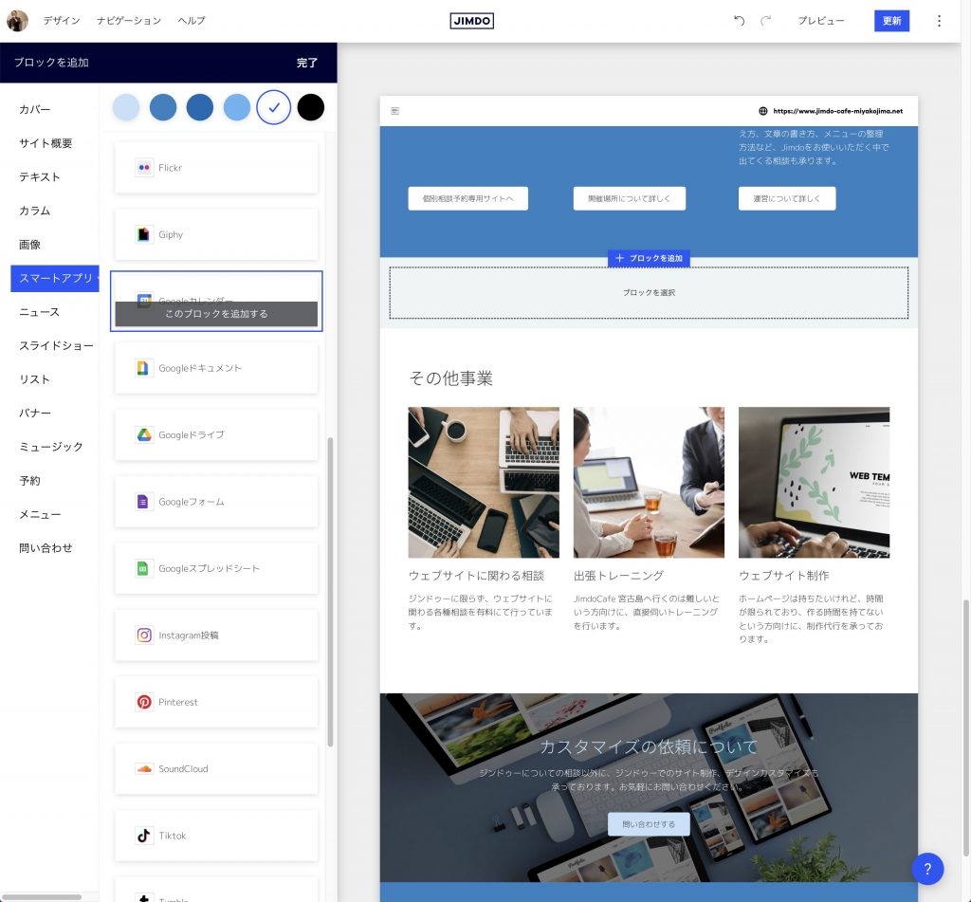
Task: Select the カバー block category
Action: coord(35,109)
